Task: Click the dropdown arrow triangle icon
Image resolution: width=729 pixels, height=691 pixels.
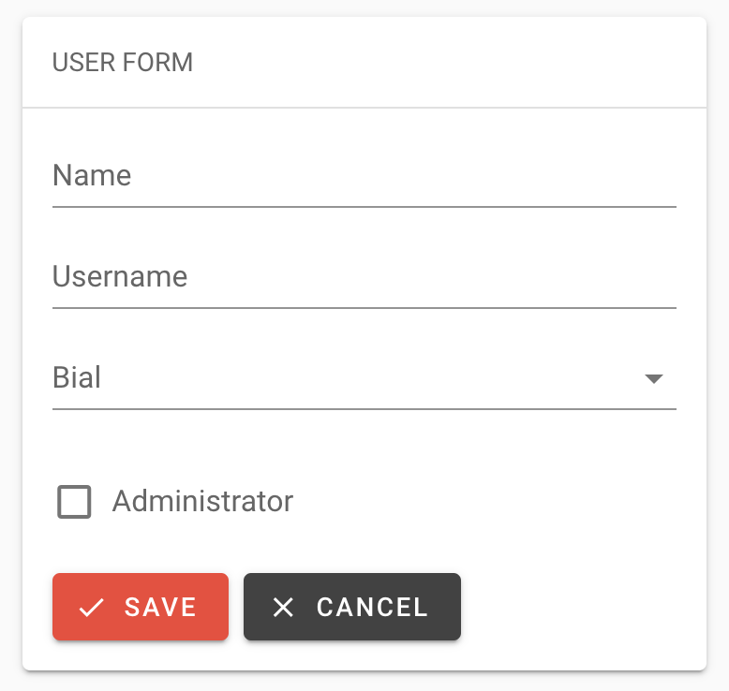Action: coord(654,379)
